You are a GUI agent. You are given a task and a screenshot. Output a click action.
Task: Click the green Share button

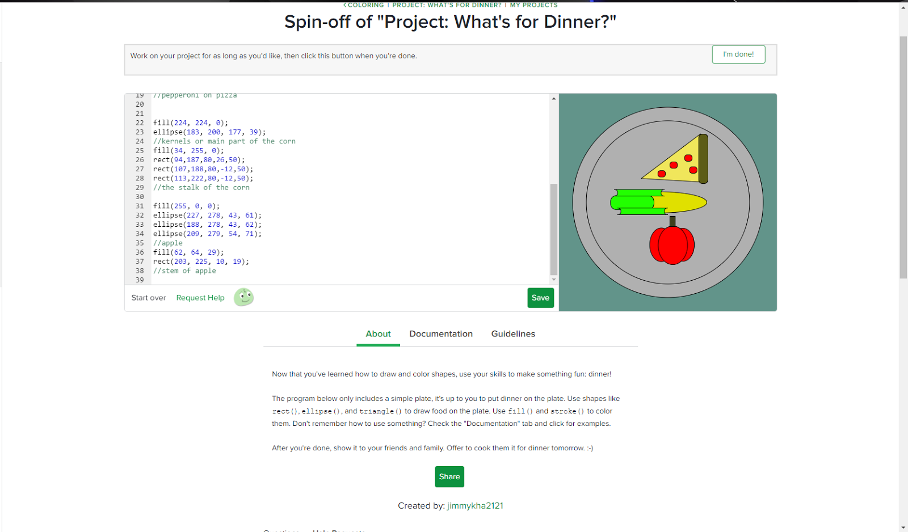tap(449, 476)
